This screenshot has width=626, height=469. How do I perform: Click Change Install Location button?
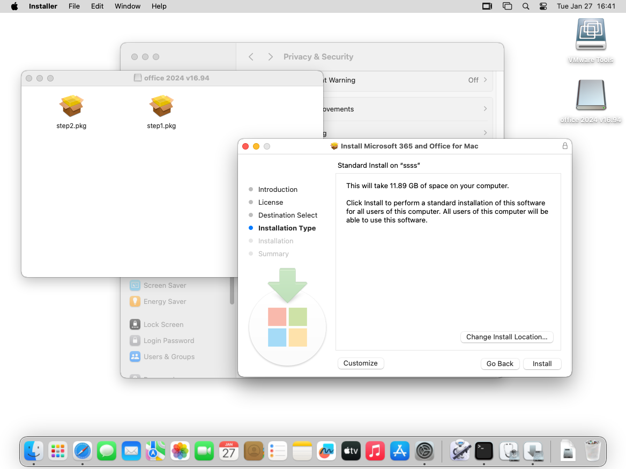[x=506, y=337]
